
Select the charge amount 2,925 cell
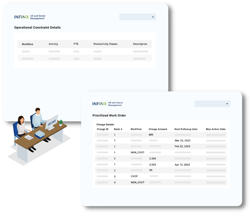pyautogui.click(x=153, y=165)
